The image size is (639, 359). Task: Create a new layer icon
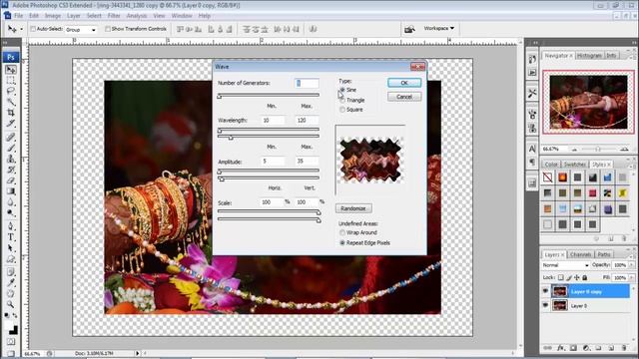pyautogui.click(x=611, y=348)
